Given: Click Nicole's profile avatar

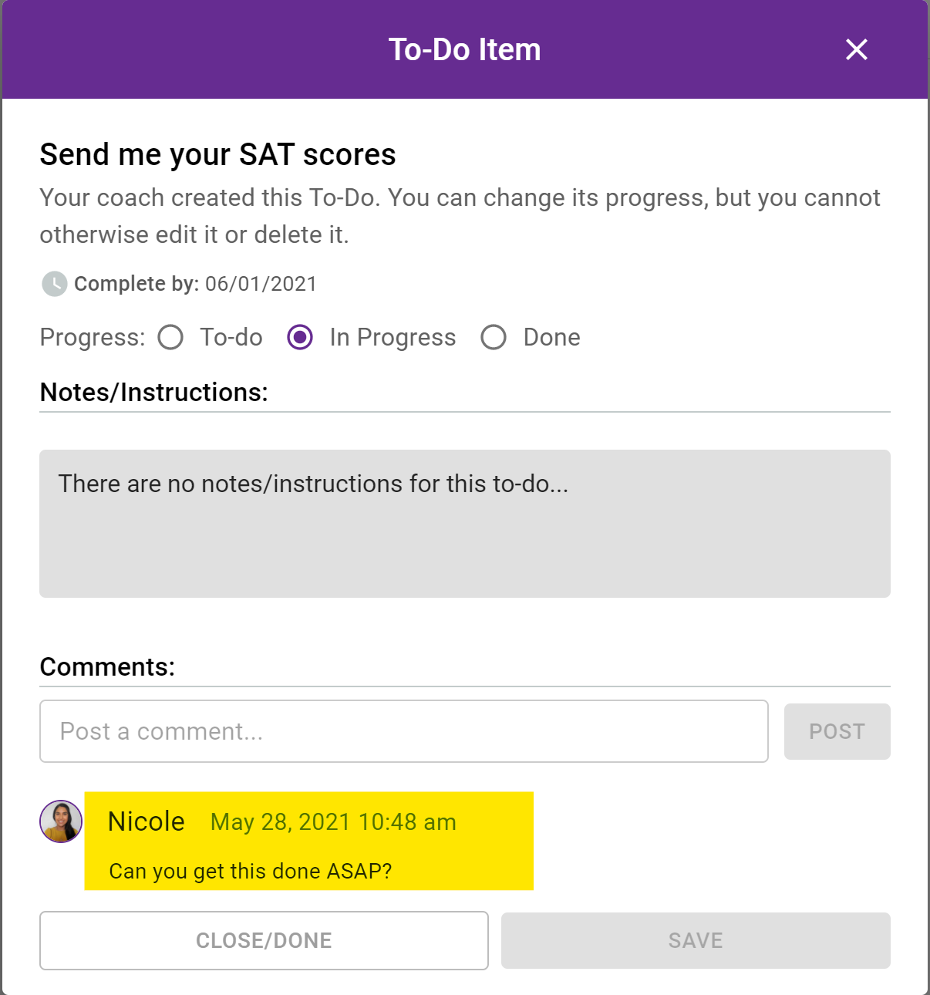Looking at the screenshot, I should tap(61, 821).
